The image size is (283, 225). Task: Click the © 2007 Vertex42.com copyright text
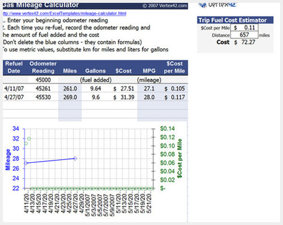pos(165,6)
